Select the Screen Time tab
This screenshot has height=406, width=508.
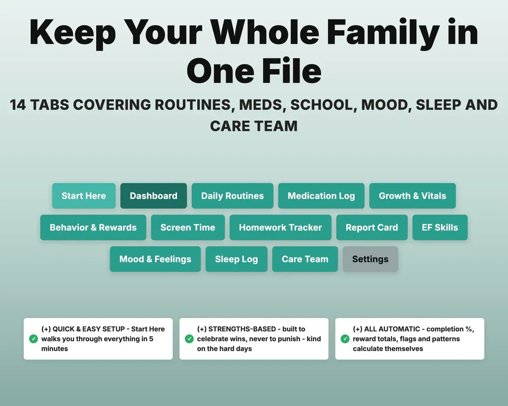click(x=188, y=228)
